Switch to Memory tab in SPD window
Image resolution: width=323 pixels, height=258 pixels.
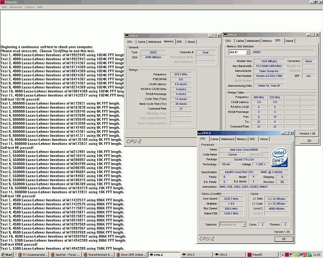(x=267, y=41)
